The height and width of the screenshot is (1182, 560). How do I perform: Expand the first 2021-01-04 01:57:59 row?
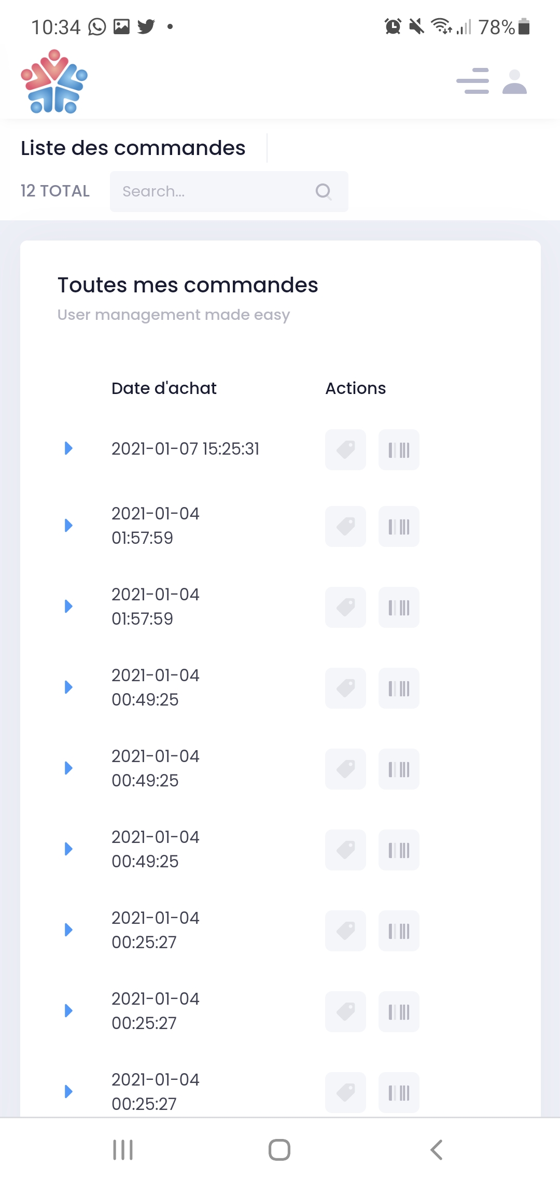point(68,526)
